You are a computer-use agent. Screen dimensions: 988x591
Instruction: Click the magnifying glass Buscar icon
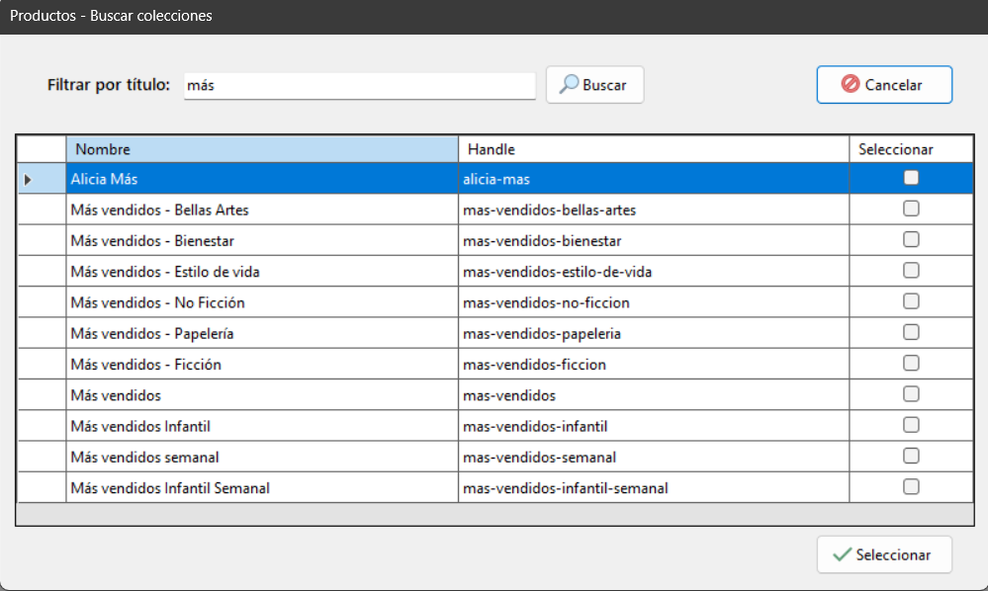pyautogui.click(x=569, y=85)
